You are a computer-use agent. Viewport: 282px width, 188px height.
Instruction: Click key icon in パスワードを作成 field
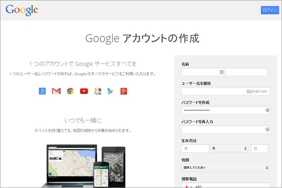(267, 110)
